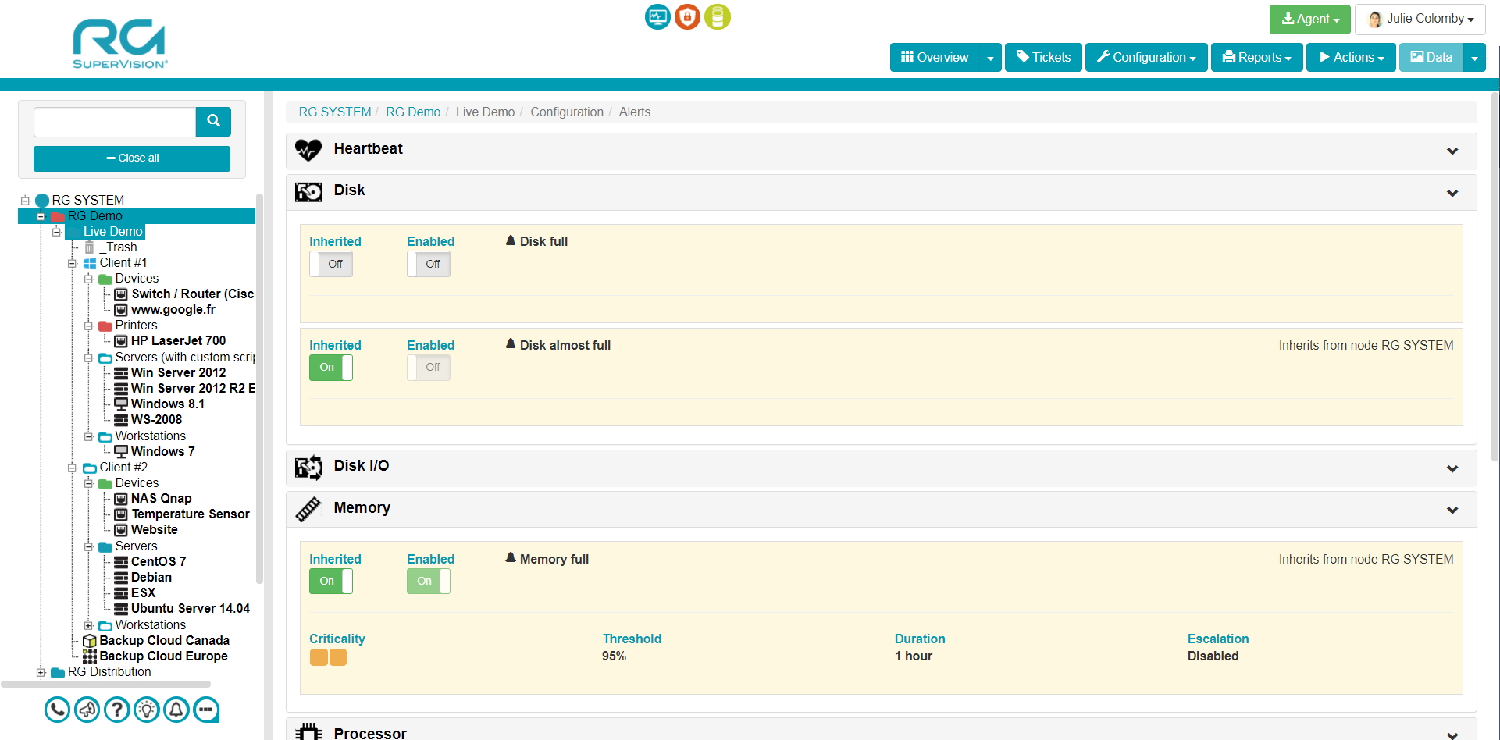
Task: Click the teal monitoring screen icon
Action: pos(657,16)
